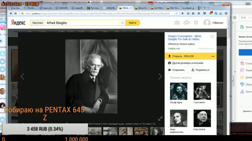Open the Paul strand related thumbnail
The height and width of the screenshot is (141, 252).
click(x=202, y=118)
